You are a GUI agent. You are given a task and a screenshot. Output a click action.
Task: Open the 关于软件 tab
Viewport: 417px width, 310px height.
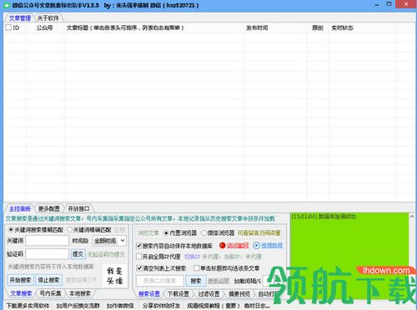[x=48, y=18]
